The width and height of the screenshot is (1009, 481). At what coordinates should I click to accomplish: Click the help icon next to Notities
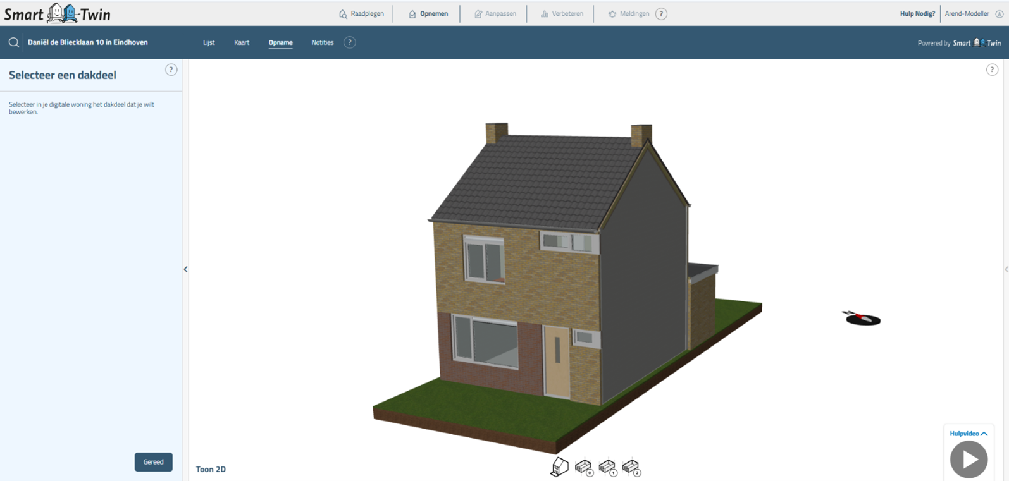pos(349,42)
